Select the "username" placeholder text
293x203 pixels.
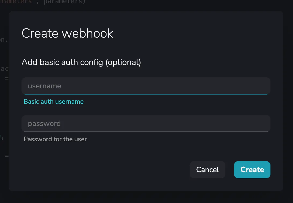(x=45, y=86)
